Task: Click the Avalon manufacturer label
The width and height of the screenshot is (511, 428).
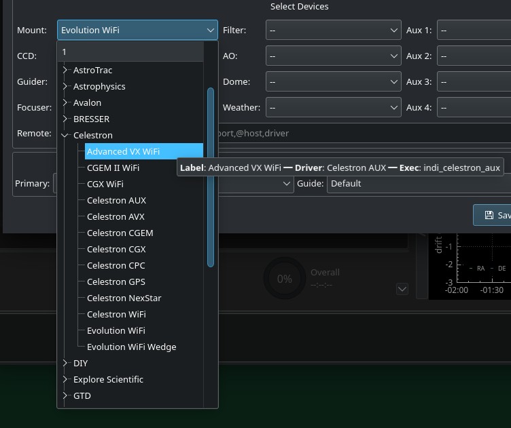Action: [x=87, y=102]
